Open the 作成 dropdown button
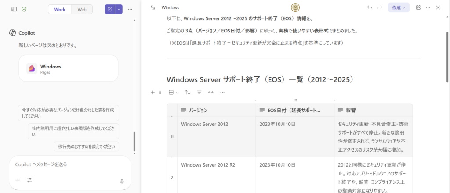Viewport: 450px width, 193px height. [399, 7]
